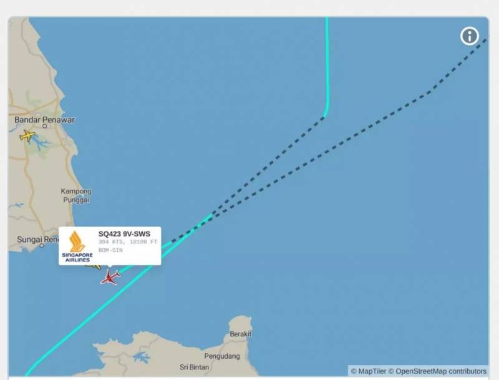Viewport: 499px width, 380px height.
Task: Click the Bandar Penawar town marker dot
Action: pyautogui.click(x=44, y=126)
